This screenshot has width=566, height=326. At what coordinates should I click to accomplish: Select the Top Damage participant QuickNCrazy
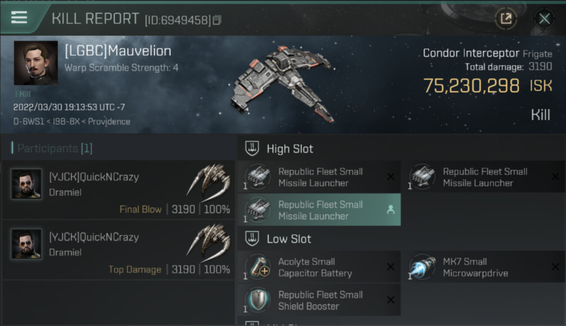tap(94, 237)
